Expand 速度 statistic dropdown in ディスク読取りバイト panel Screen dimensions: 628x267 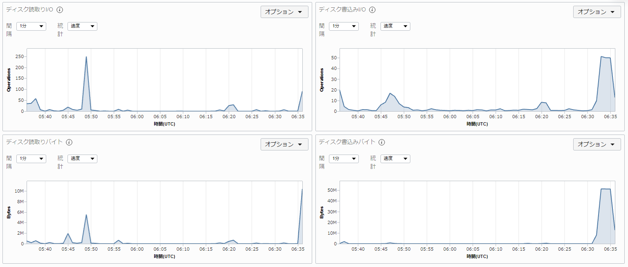coord(82,159)
